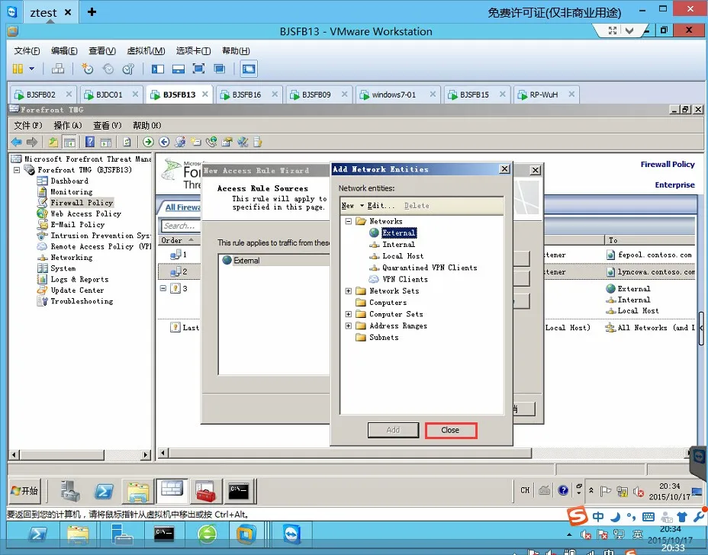Click the CH language indicator in guest tray

525,490
